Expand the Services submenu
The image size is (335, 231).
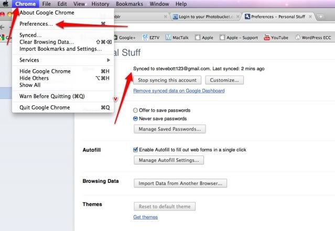[x=63, y=60]
